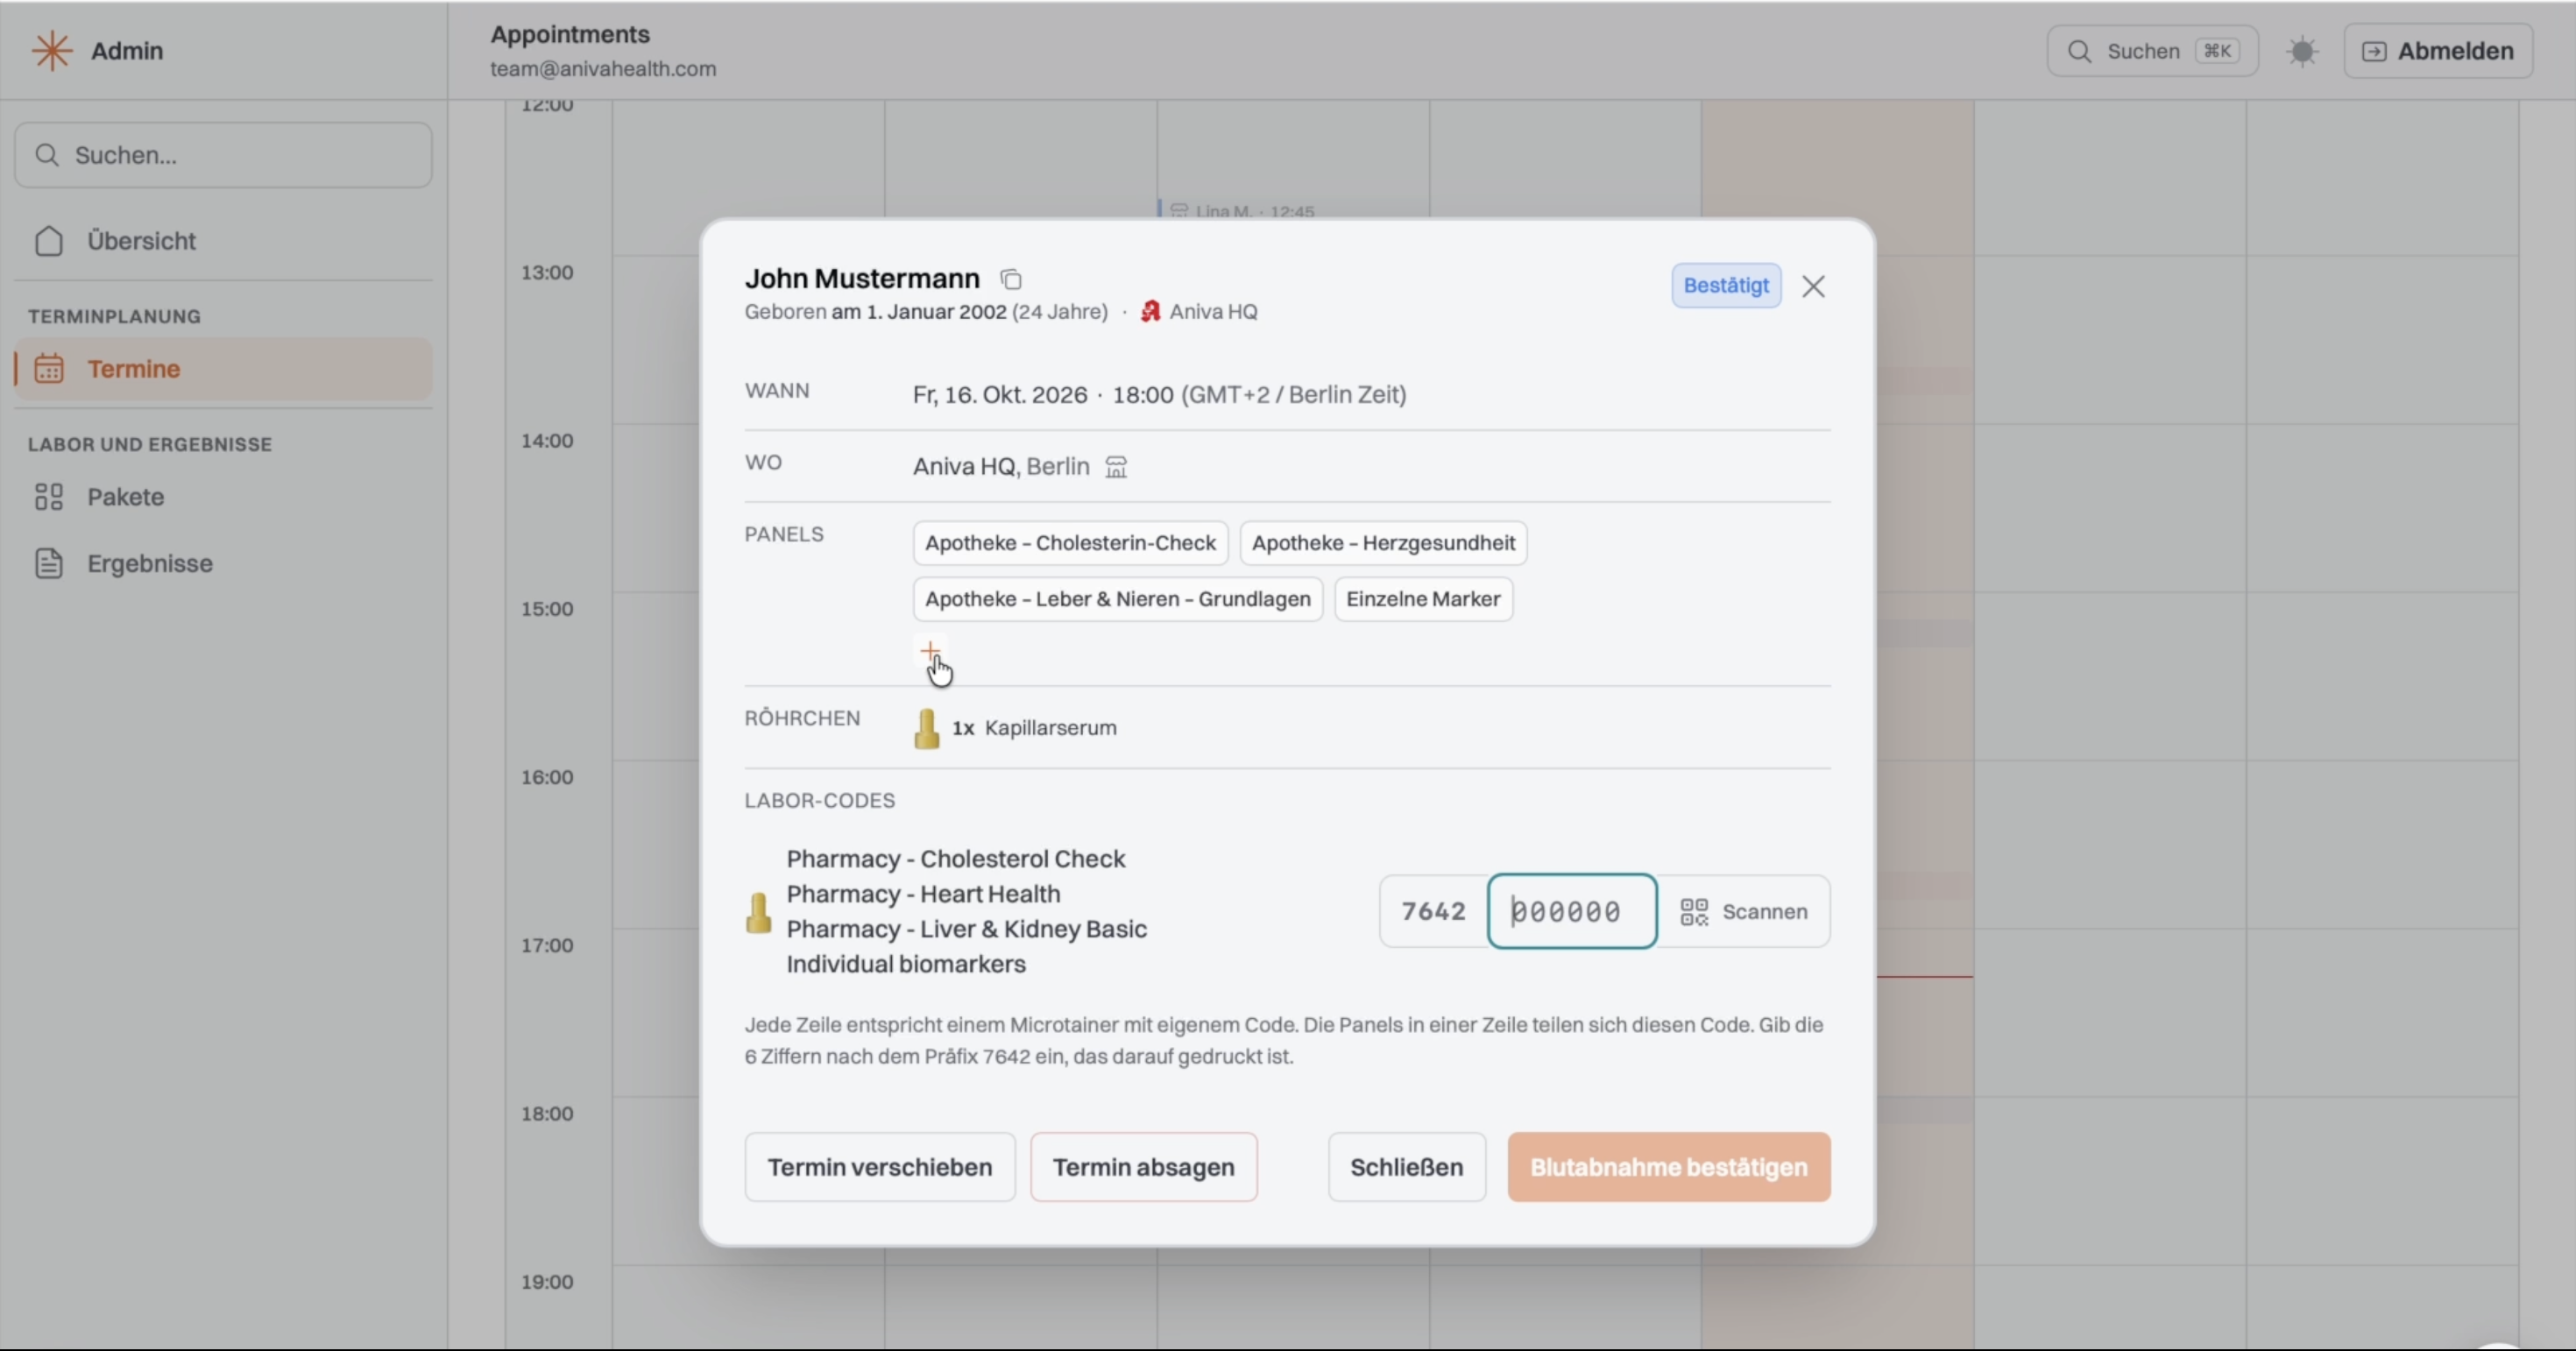Click Blutabnahme bestätigen

[x=1669, y=1167]
